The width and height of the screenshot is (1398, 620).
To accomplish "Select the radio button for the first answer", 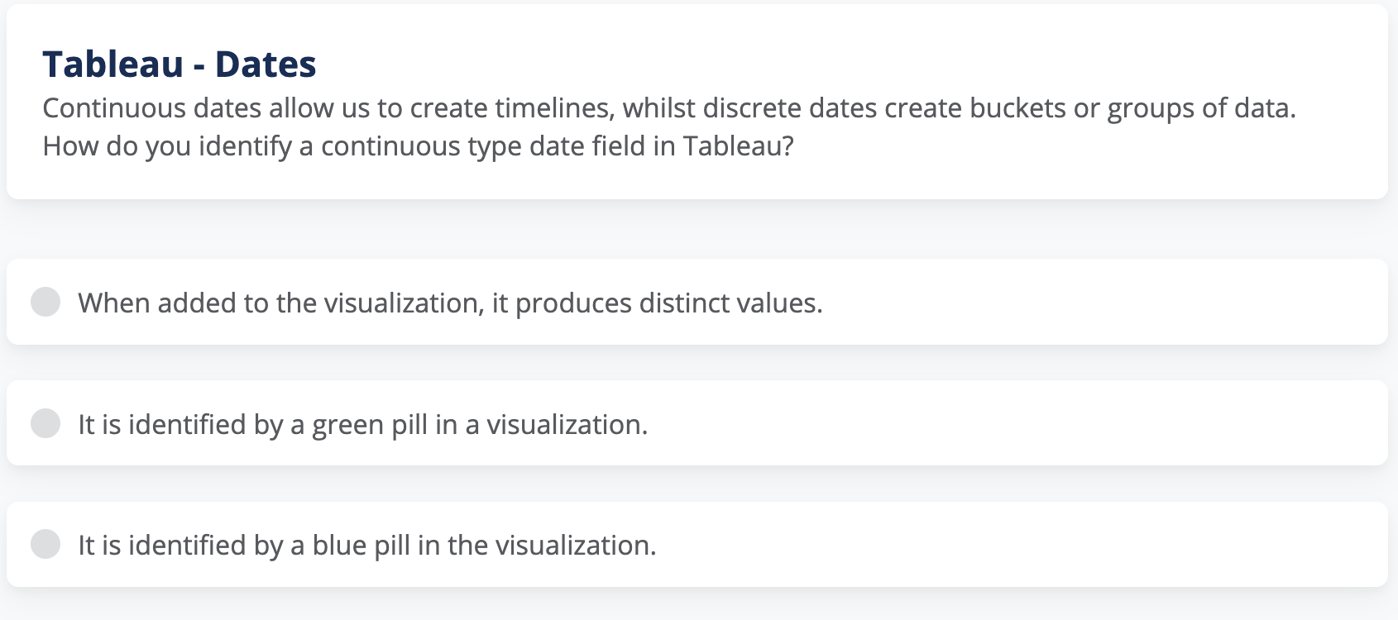I will coord(45,302).
